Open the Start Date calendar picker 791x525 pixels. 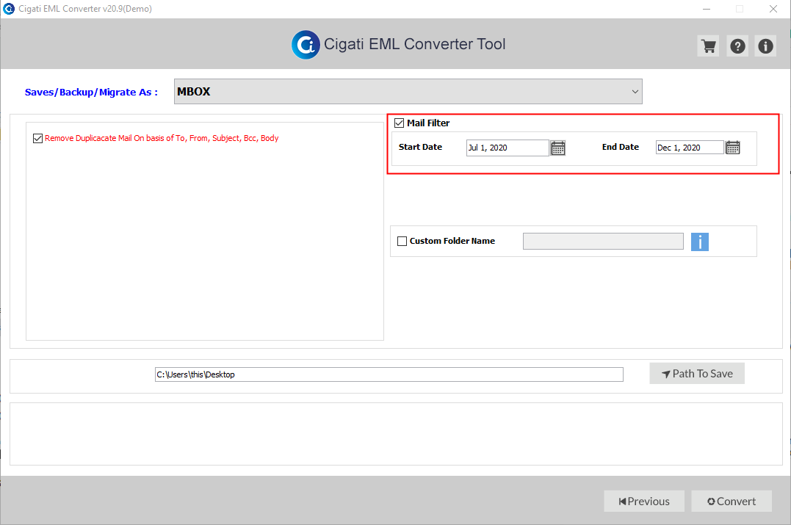[x=558, y=148]
